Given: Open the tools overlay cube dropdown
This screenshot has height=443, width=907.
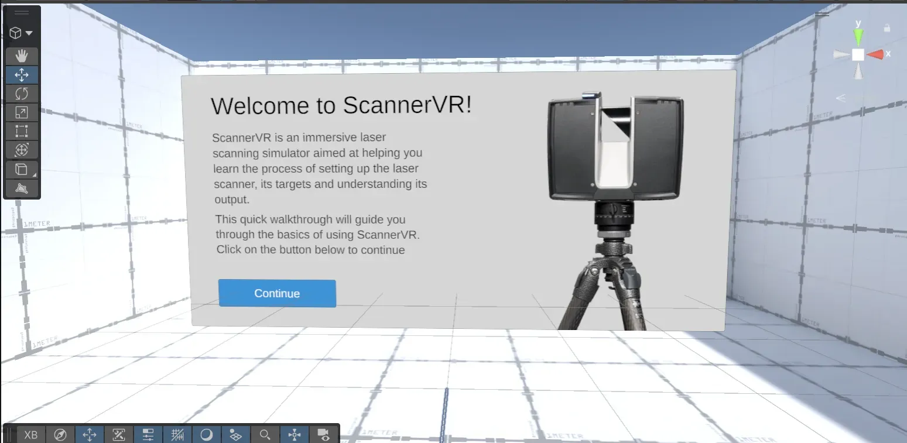Looking at the screenshot, I should (x=22, y=33).
